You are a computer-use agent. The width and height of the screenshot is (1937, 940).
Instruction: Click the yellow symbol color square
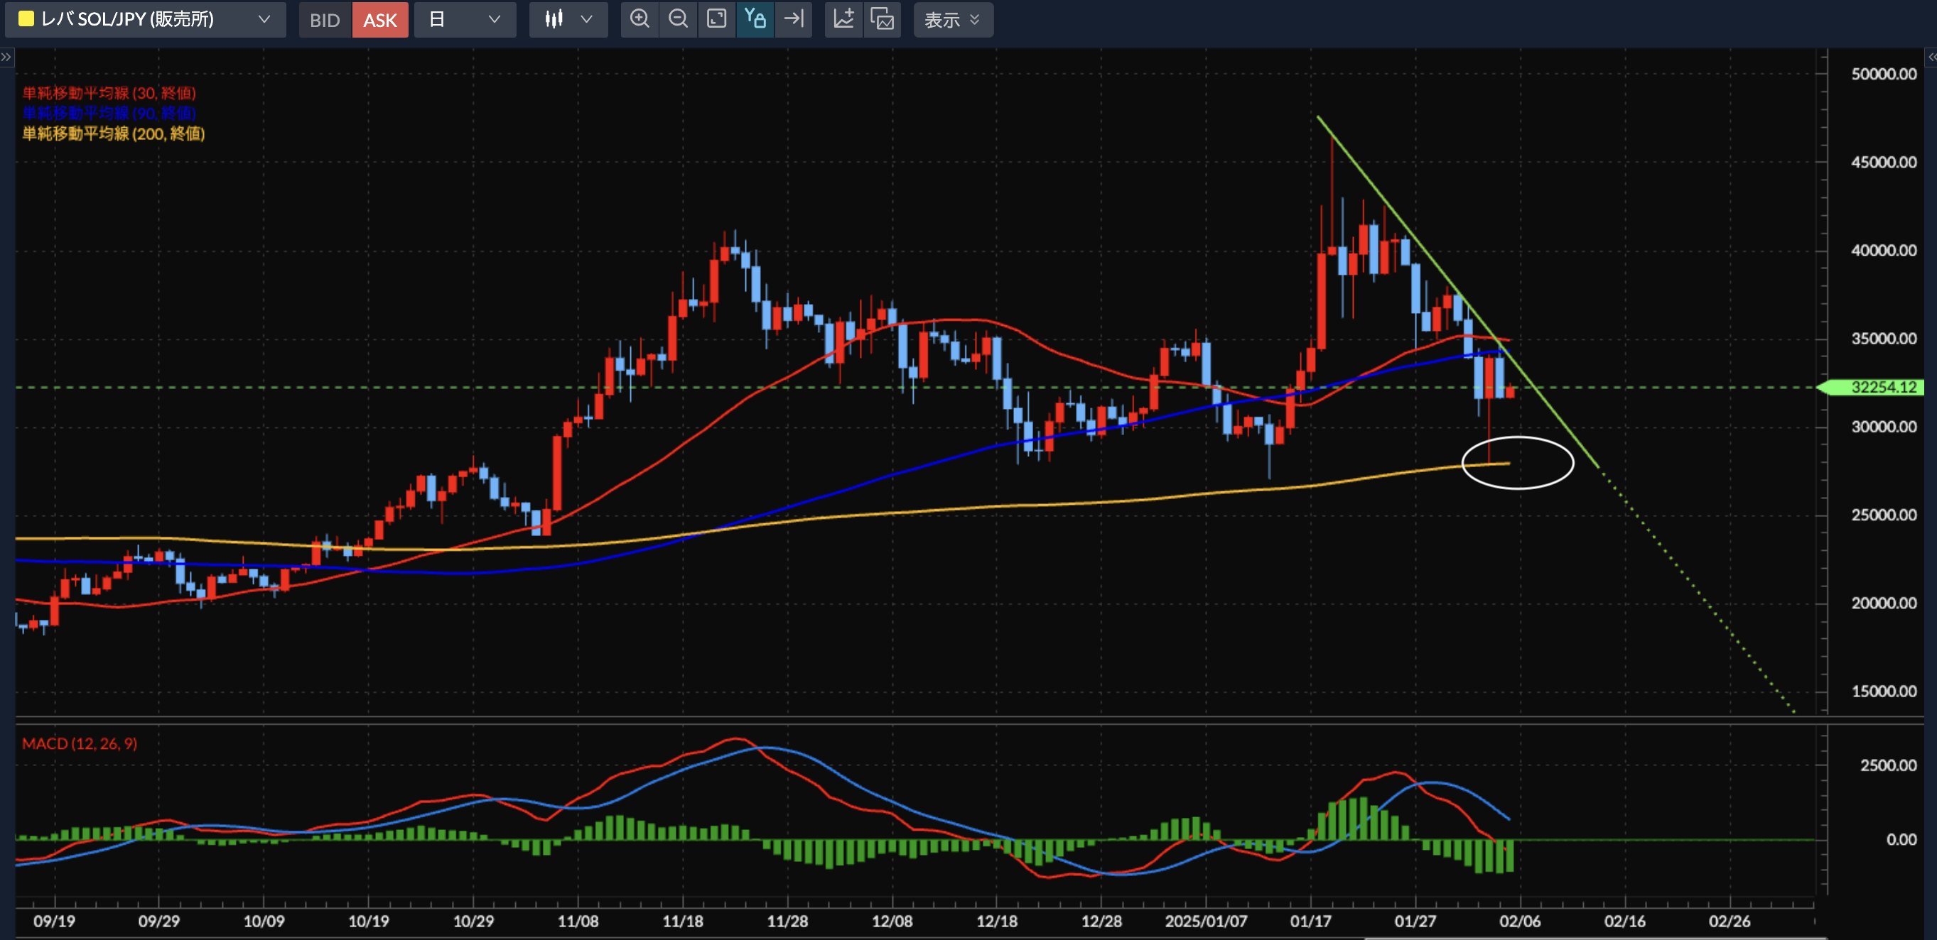click(x=26, y=20)
